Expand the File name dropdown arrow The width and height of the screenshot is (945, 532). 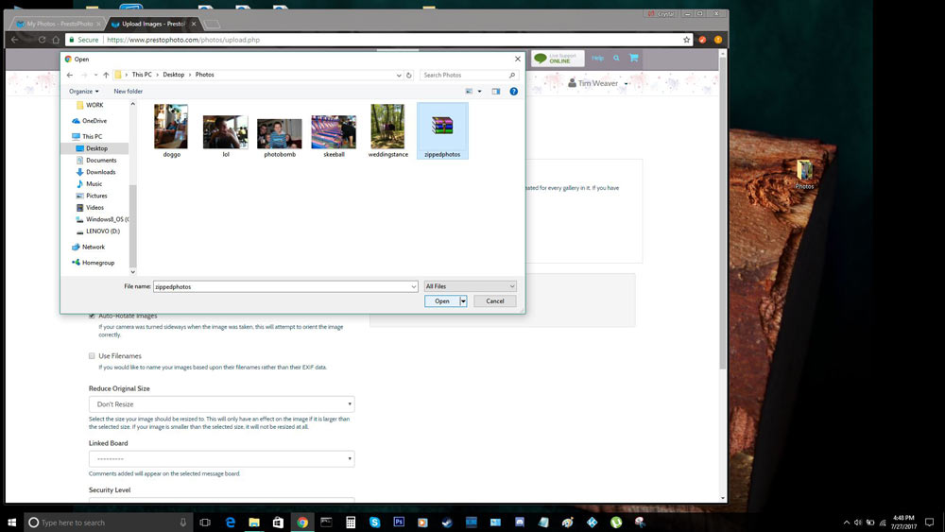pyautogui.click(x=414, y=286)
